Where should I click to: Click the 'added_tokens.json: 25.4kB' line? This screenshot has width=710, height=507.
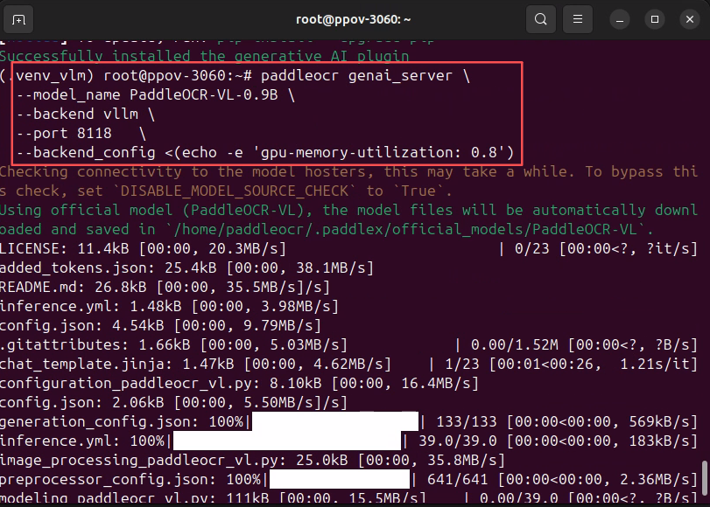pyautogui.click(x=186, y=267)
